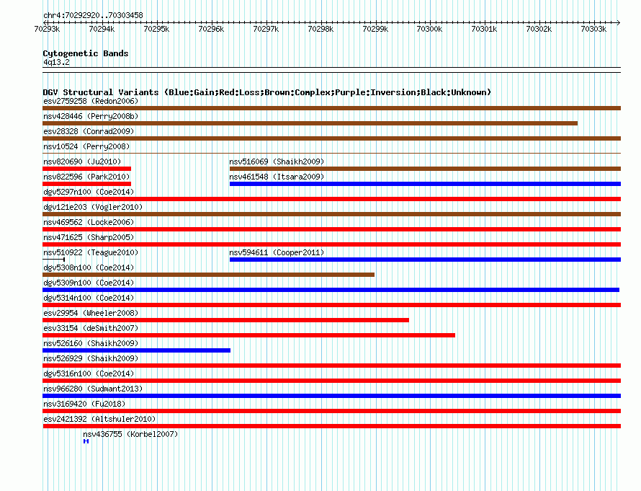Screen dimensions: 641x491
Task: Click the red esv2421392 (Altshuler2010) bar
Action: click(x=331, y=426)
